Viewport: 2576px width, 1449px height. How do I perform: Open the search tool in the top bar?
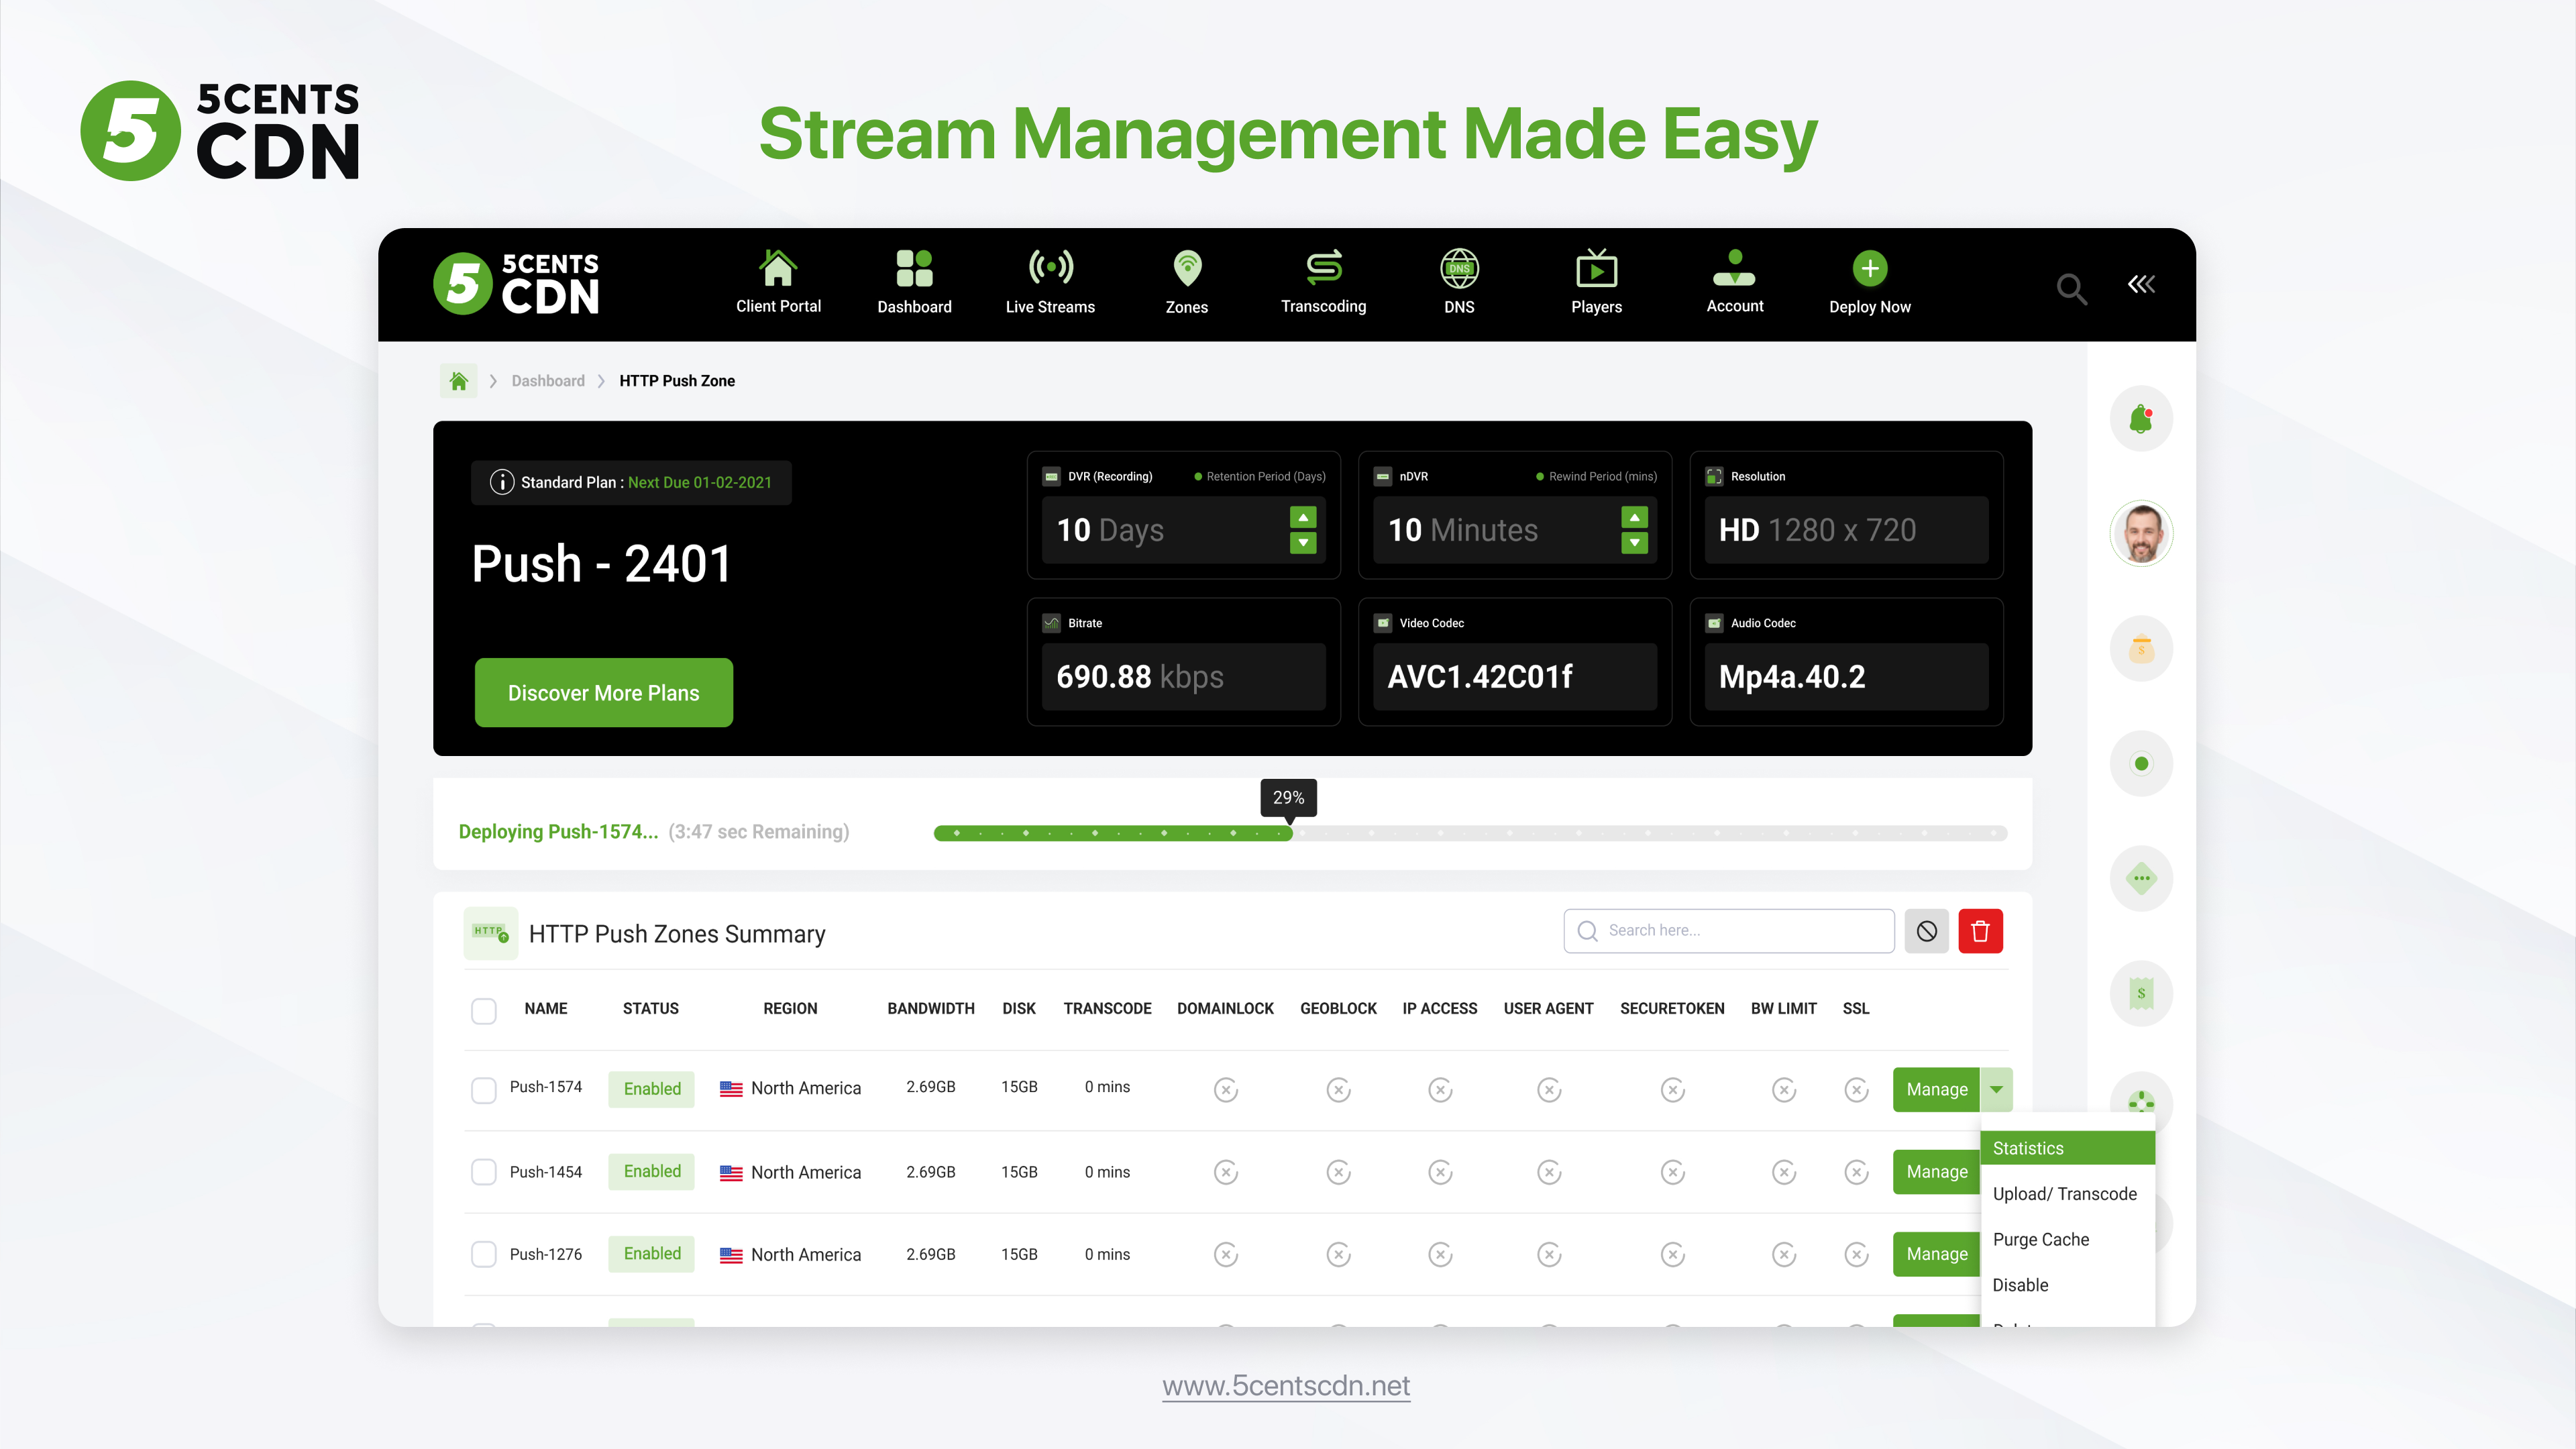(x=2071, y=289)
